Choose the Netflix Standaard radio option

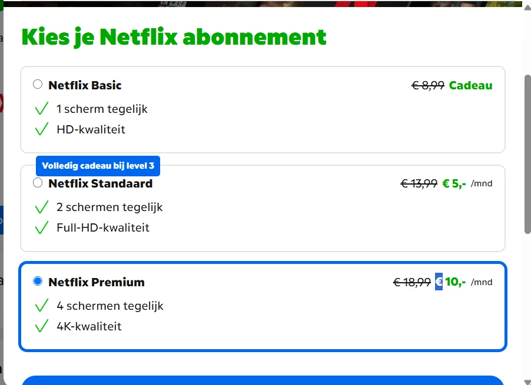coord(38,183)
